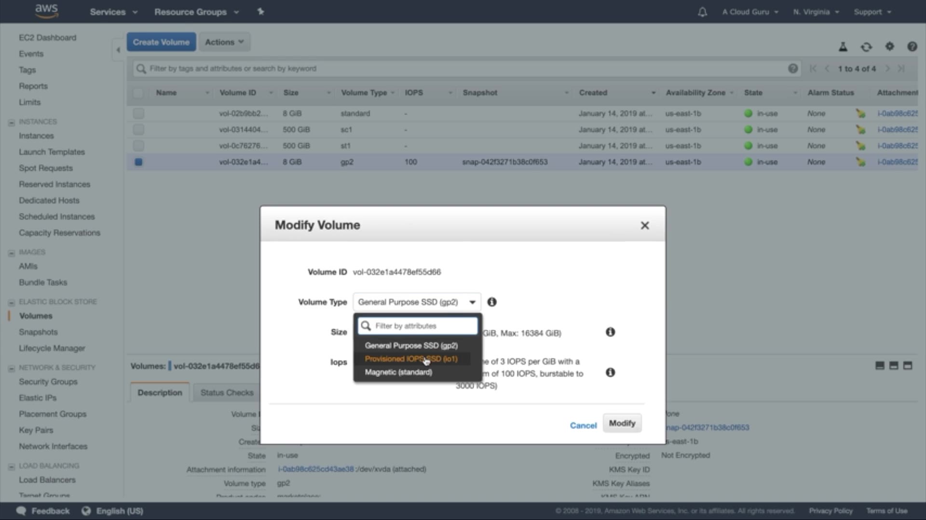Viewport: 926px width, 520px height.
Task: Open the Support menu
Action: (x=872, y=12)
